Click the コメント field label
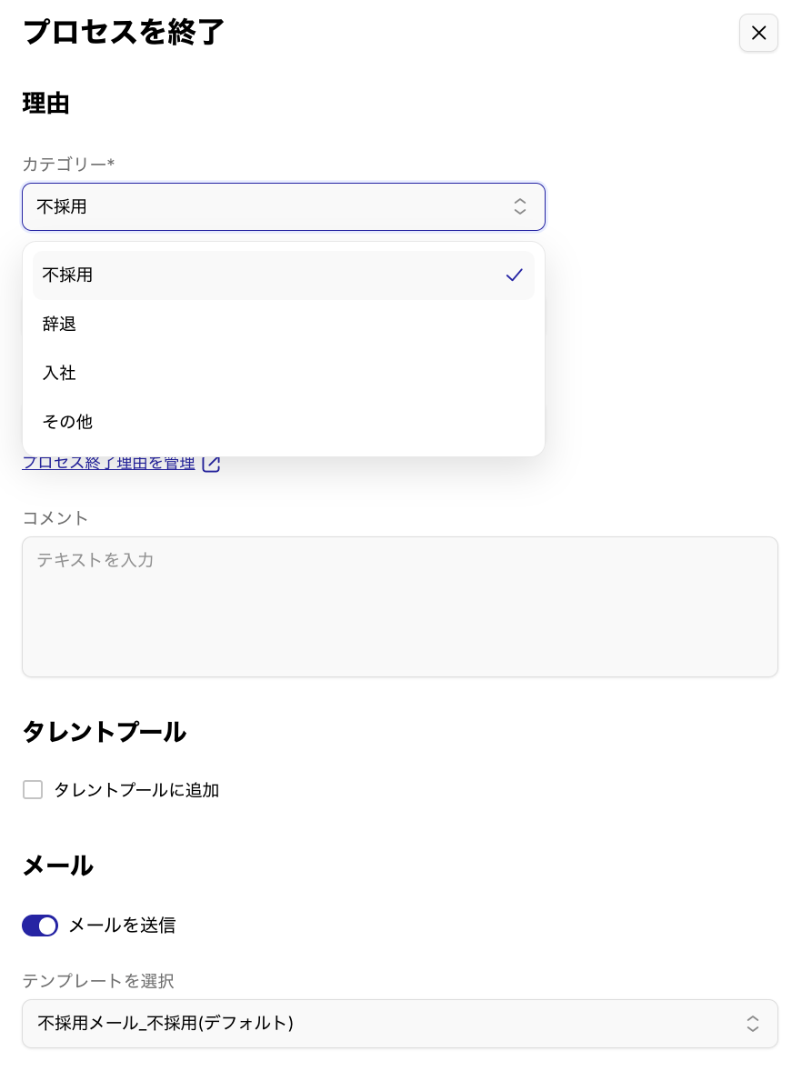 point(55,518)
